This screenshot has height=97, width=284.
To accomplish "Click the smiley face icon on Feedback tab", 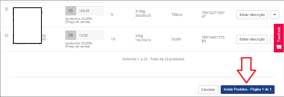I will tap(279, 47).
